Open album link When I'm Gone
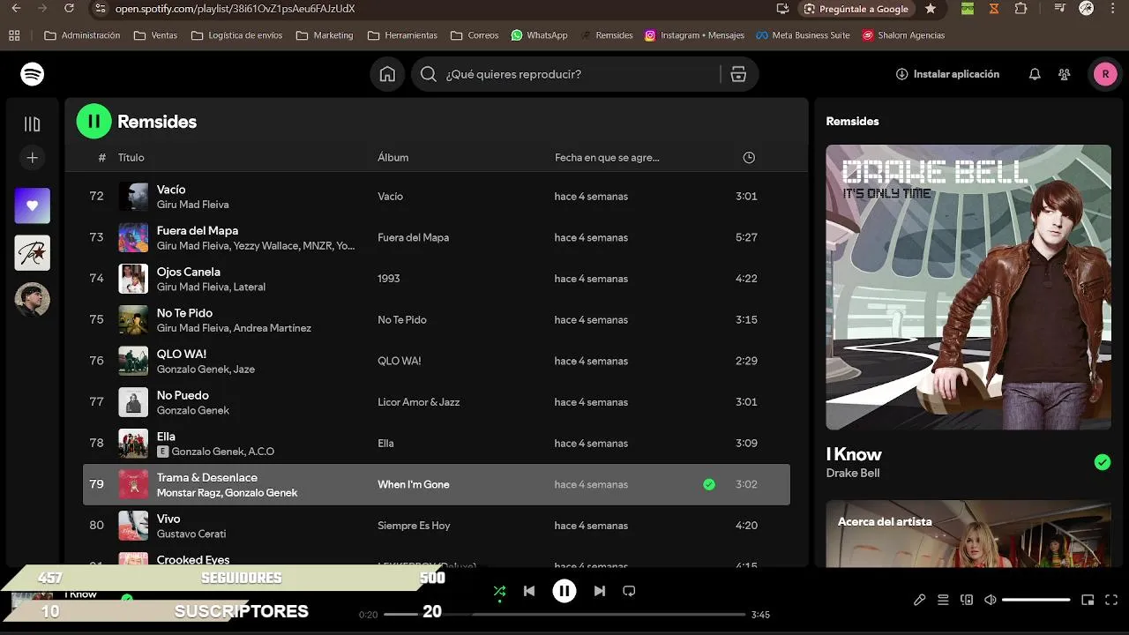 coord(414,484)
